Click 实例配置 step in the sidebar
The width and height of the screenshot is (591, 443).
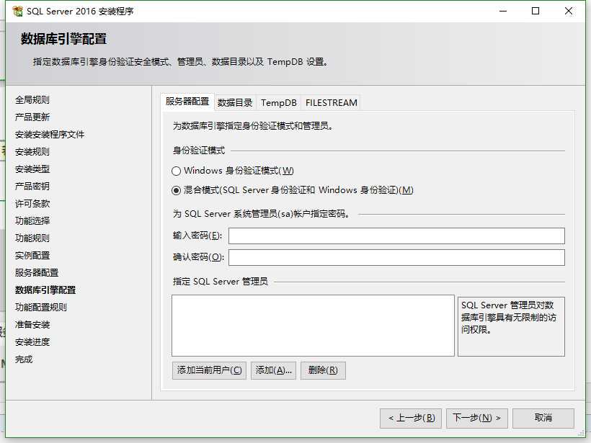click(x=32, y=256)
